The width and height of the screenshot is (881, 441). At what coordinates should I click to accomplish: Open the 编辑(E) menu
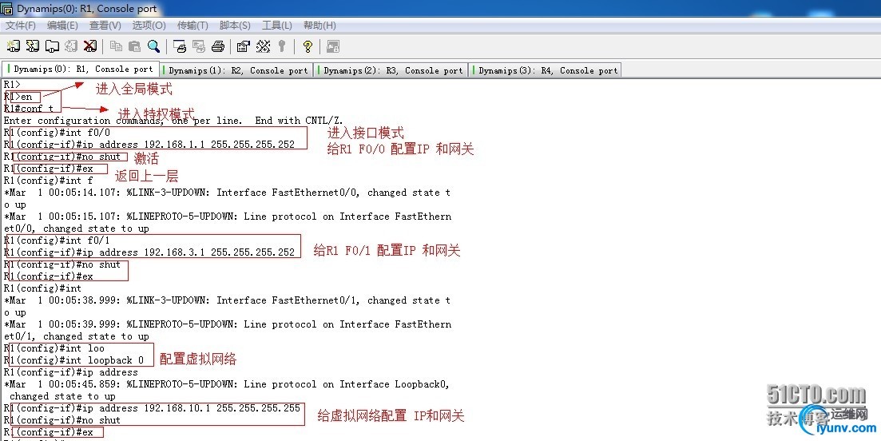62,26
